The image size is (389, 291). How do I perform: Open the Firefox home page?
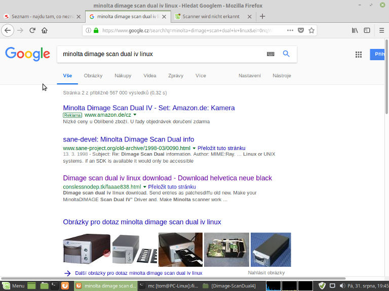[x=45, y=30]
